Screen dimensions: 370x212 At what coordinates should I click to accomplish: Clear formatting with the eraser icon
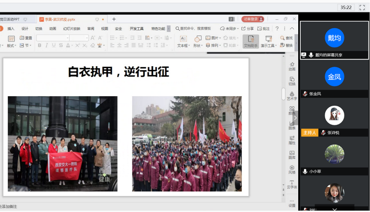point(92,46)
